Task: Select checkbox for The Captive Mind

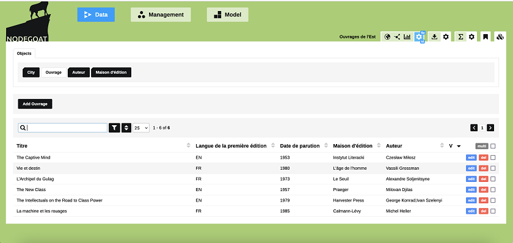Action: (493, 158)
